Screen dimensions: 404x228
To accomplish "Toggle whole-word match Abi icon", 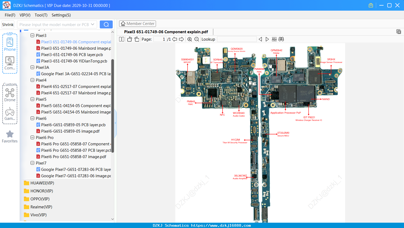I will (x=274, y=39).
